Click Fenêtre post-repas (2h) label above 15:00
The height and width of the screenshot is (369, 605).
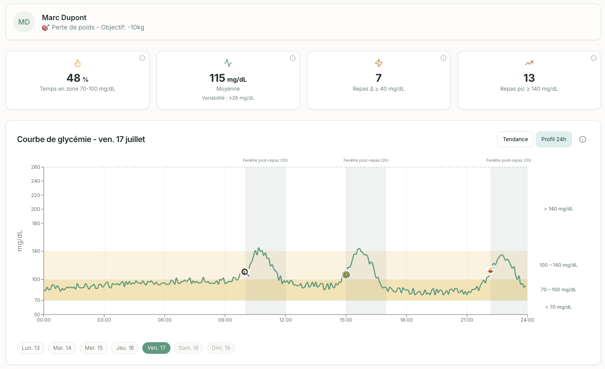(366, 160)
